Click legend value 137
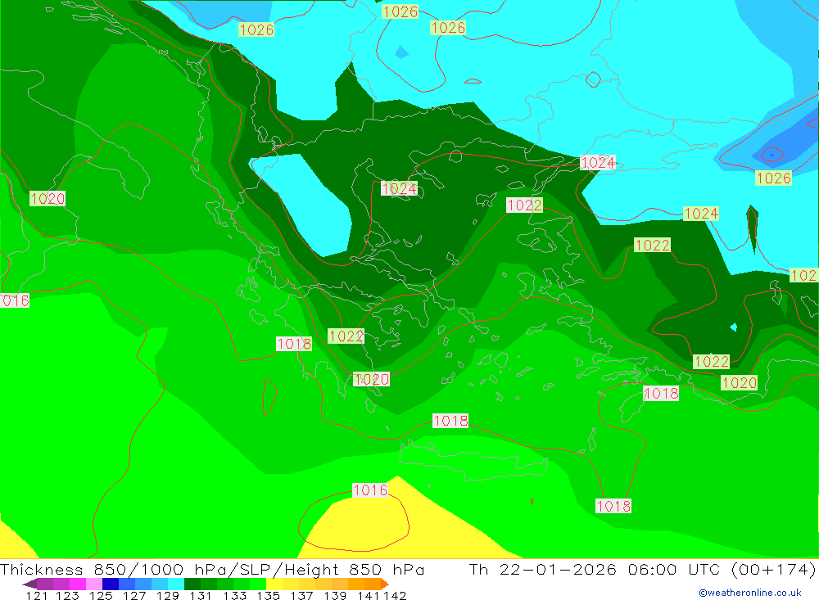Viewport: 819px width, 600px height. coord(301,596)
